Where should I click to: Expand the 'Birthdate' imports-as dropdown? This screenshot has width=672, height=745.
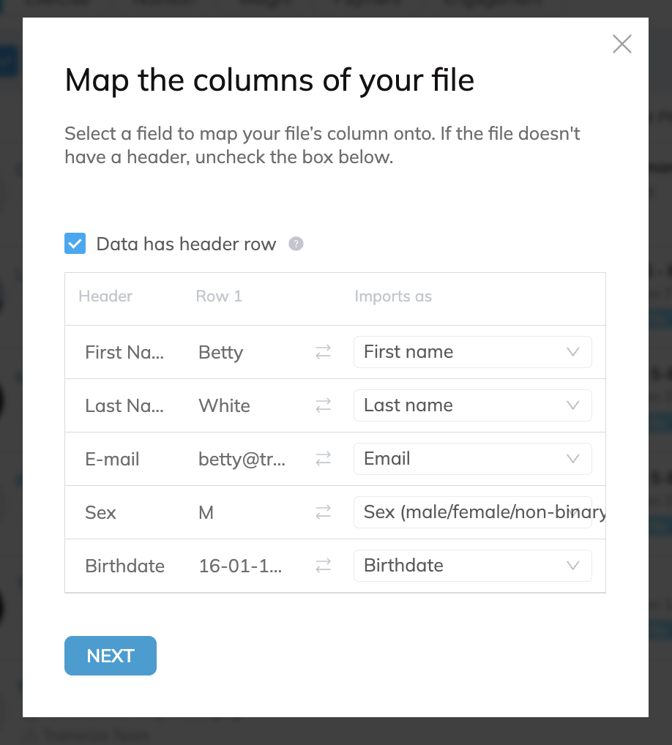[472, 566]
